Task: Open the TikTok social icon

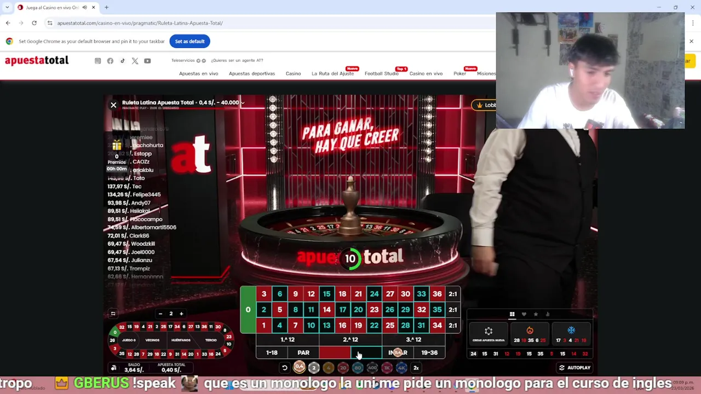Action: 123,61
